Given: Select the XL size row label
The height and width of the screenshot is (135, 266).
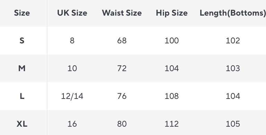Looking at the screenshot, I should pyautogui.click(x=22, y=124).
